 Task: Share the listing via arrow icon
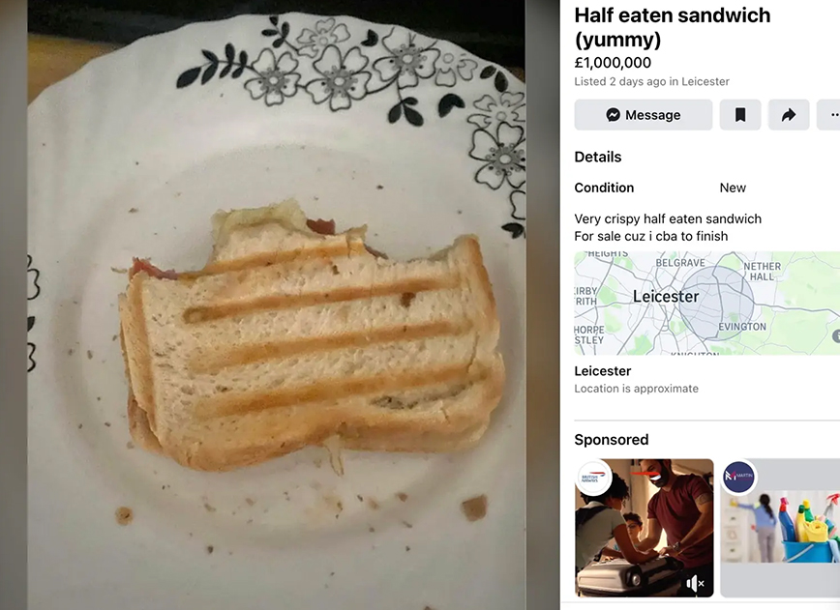click(789, 114)
